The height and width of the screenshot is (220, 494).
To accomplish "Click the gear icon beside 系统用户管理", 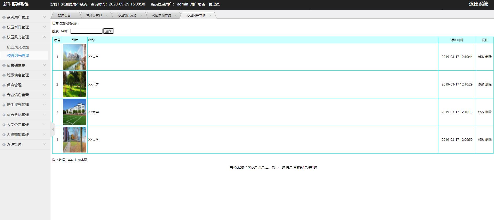I will click(x=4, y=17).
